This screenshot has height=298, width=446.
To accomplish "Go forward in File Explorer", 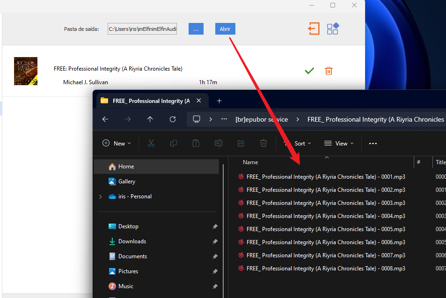I will 128,119.
